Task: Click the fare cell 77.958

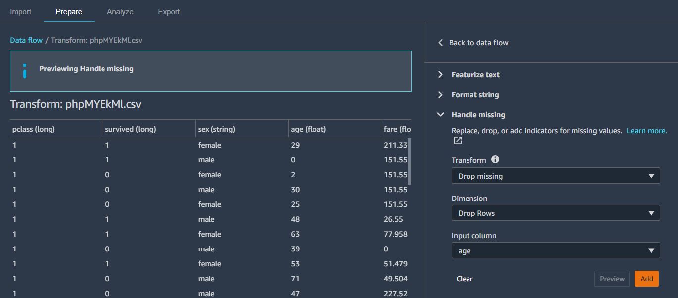Action: (x=395, y=234)
